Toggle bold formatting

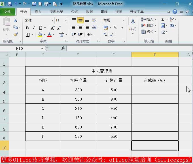click(x=27, y=28)
